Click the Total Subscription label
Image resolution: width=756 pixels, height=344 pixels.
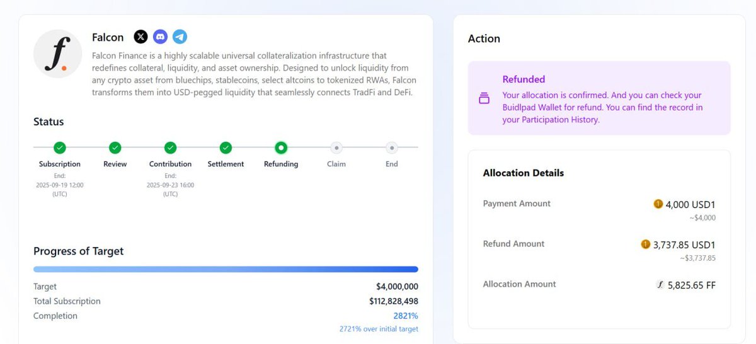pos(67,301)
